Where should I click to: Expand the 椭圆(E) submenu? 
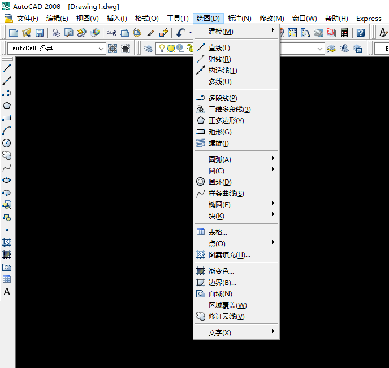236,204
